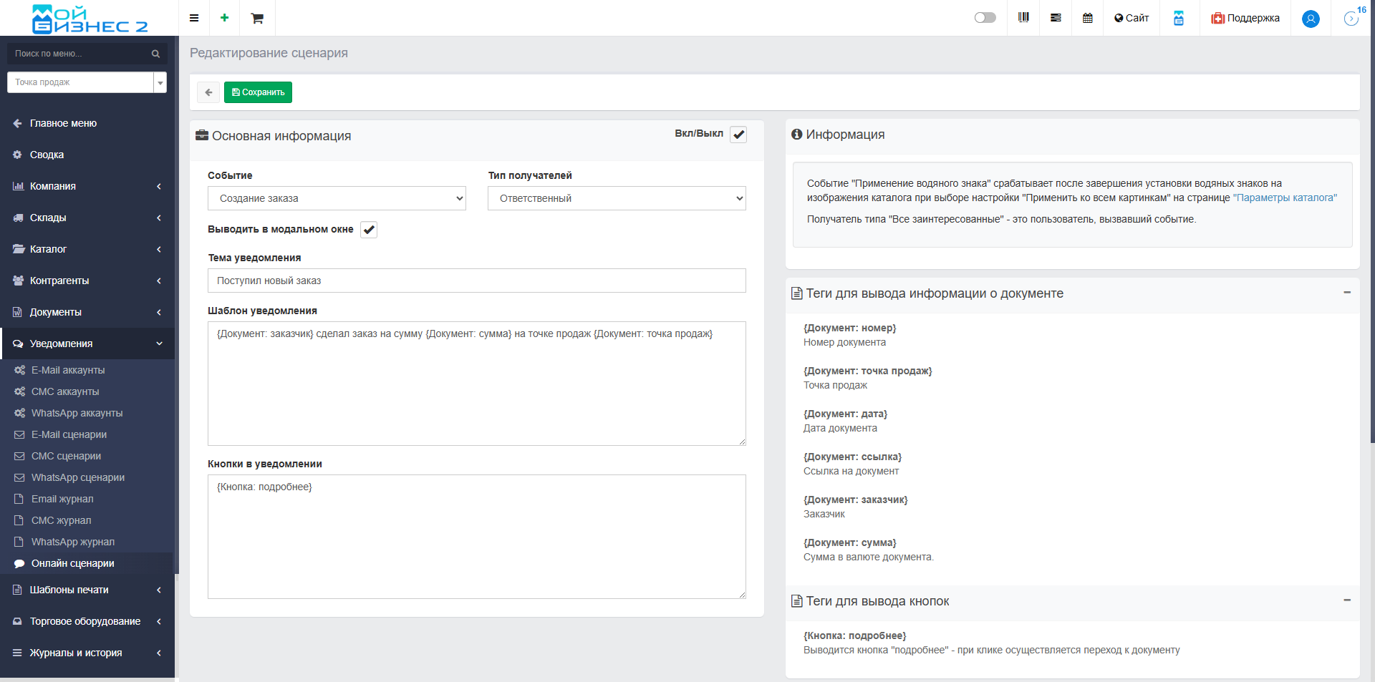
Task: Toggle the Вкл/Выкл checkbox
Action: [x=738, y=135]
